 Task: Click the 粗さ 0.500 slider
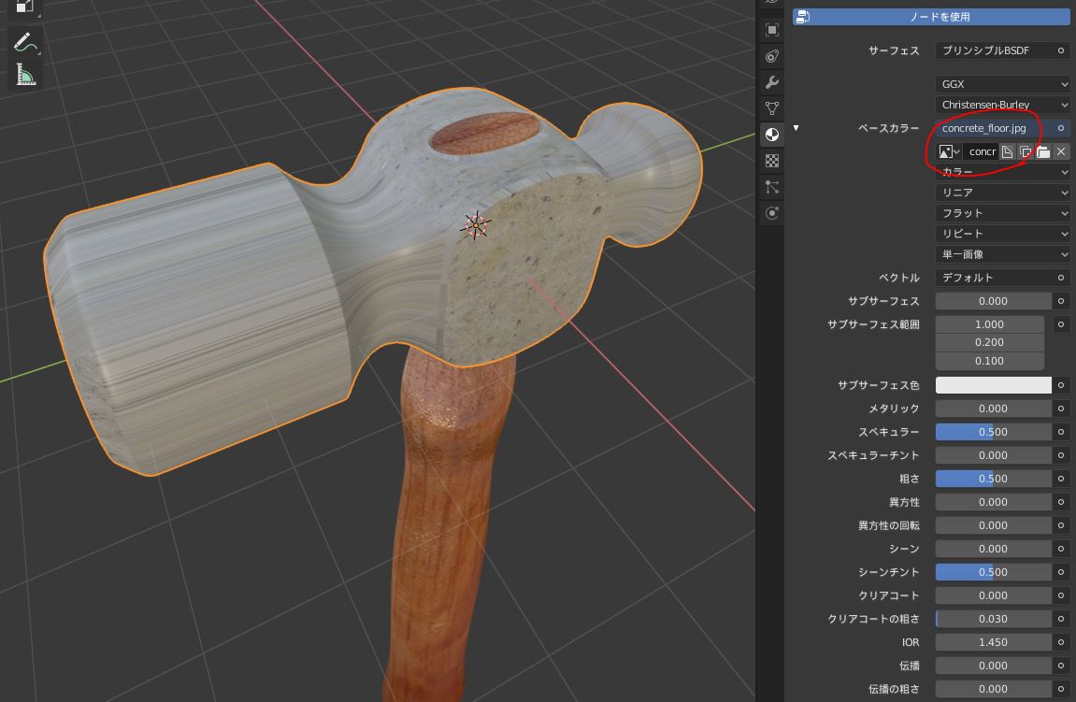point(993,479)
